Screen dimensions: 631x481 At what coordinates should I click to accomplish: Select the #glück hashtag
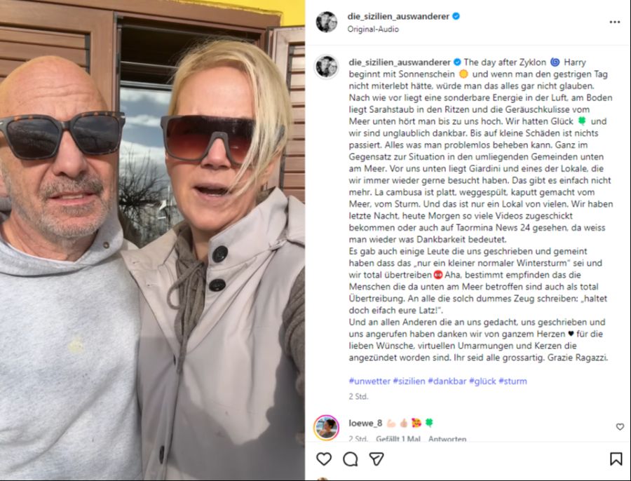pos(482,381)
